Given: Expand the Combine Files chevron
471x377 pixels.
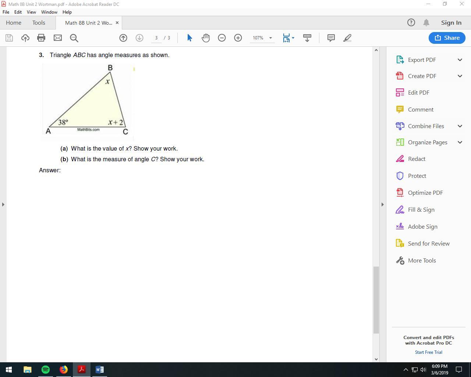Looking at the screenshot, I should 460,126.
